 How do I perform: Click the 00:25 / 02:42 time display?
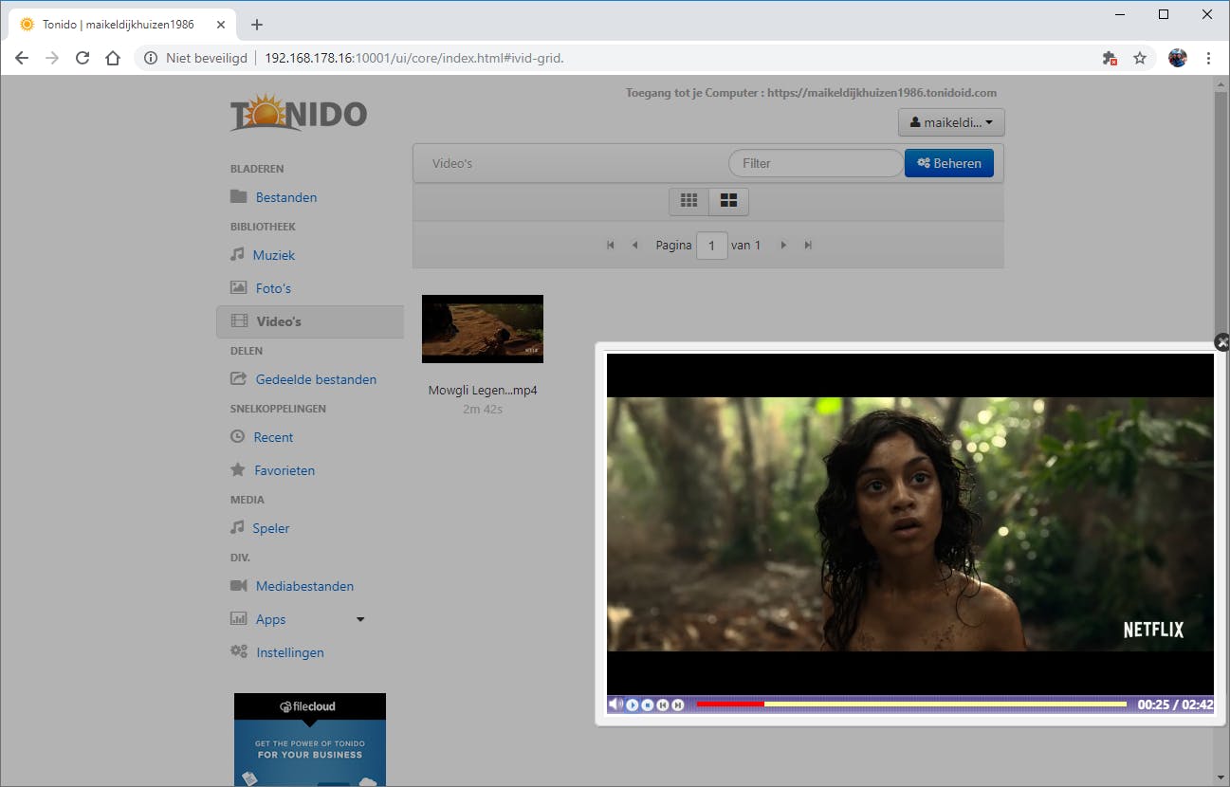pyautogui.click(x=1175, y=705)
